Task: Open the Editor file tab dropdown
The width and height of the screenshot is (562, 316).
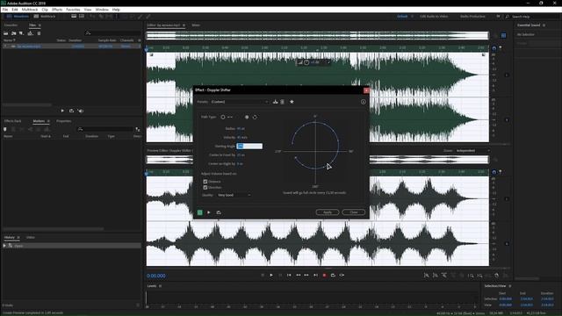Action: point(184,25)
